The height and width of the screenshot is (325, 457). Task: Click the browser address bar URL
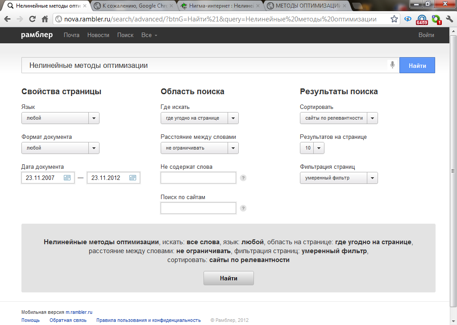(x=220, y=19)
